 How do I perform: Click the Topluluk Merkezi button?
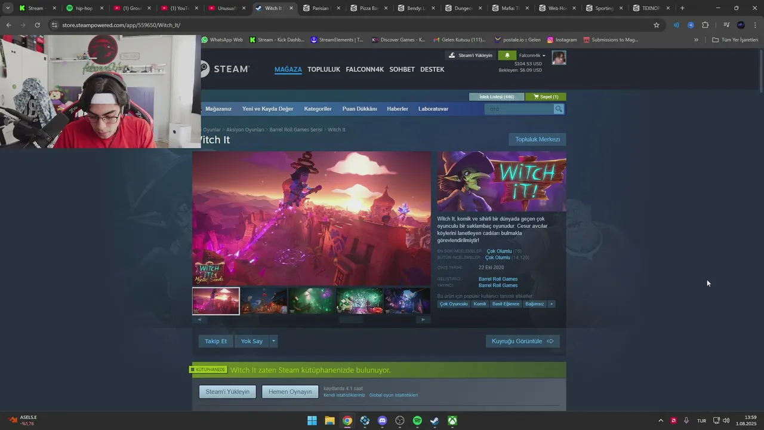coord(537,139)
